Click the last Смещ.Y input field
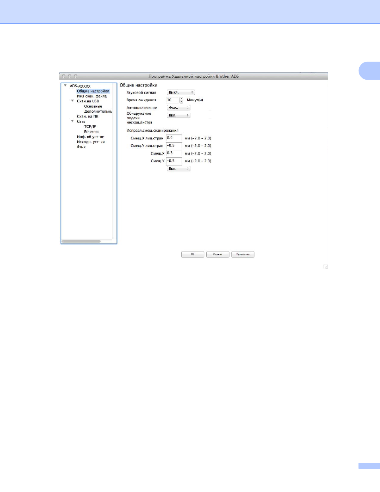Viewport: 380px width, 492px height. pyautogui.click(x=174, y=161)
